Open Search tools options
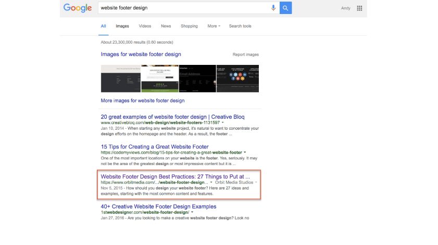Viewport: 438px width, 245px height. point(240,26)
